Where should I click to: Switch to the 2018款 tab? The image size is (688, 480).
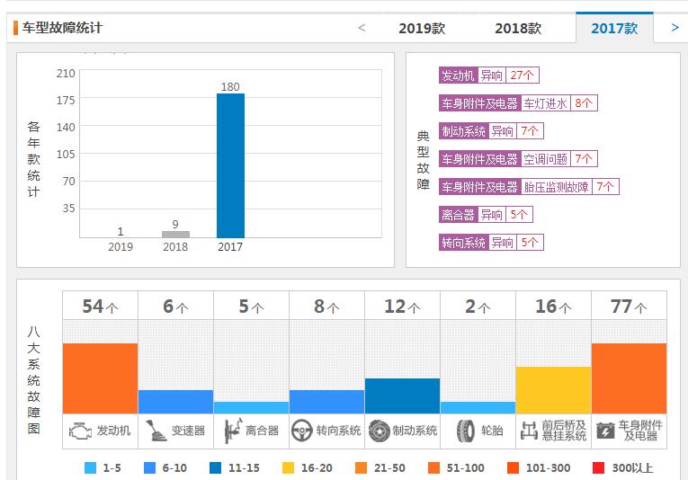coord(518,29)
